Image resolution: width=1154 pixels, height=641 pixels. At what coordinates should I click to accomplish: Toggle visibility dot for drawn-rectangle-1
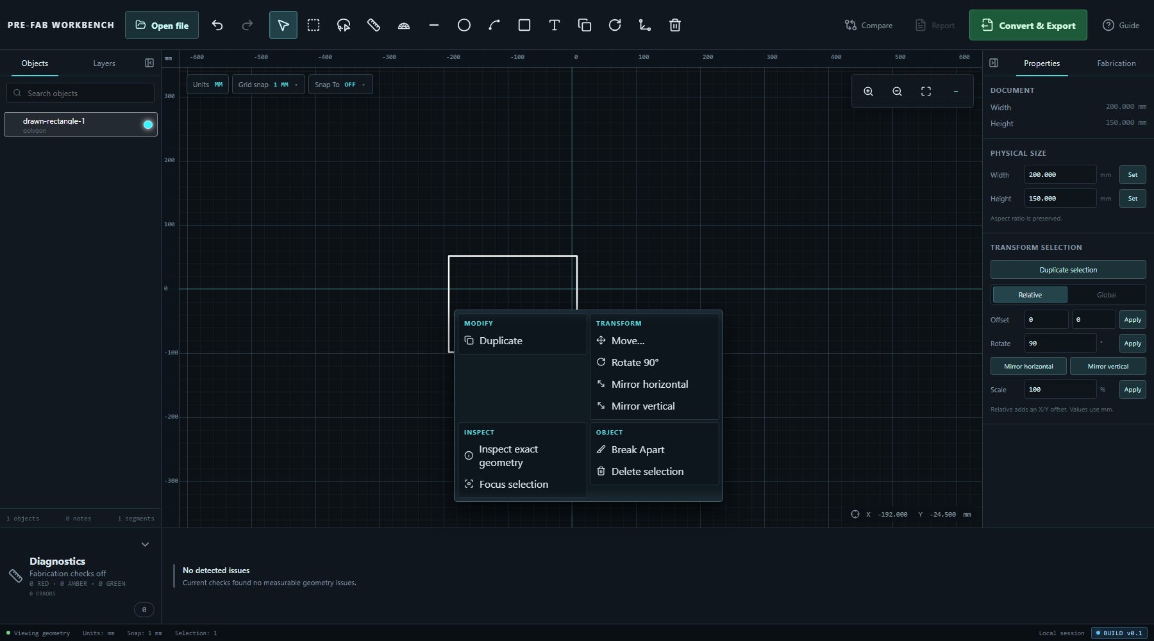148,125
